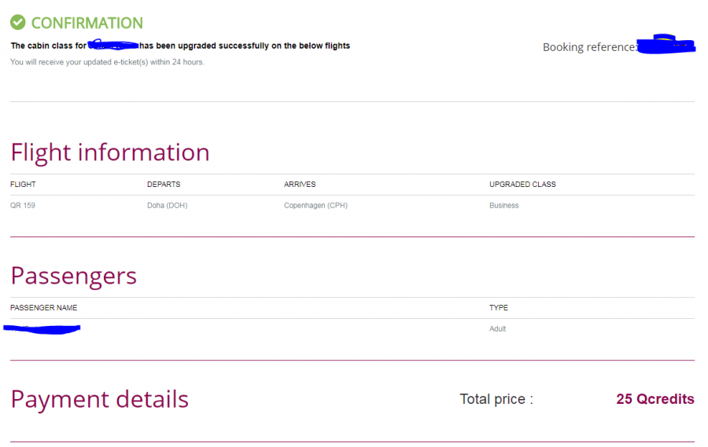Screen dimensions: 708x447
Task: Click the Payment details heading
Action: tap(100, 399)
